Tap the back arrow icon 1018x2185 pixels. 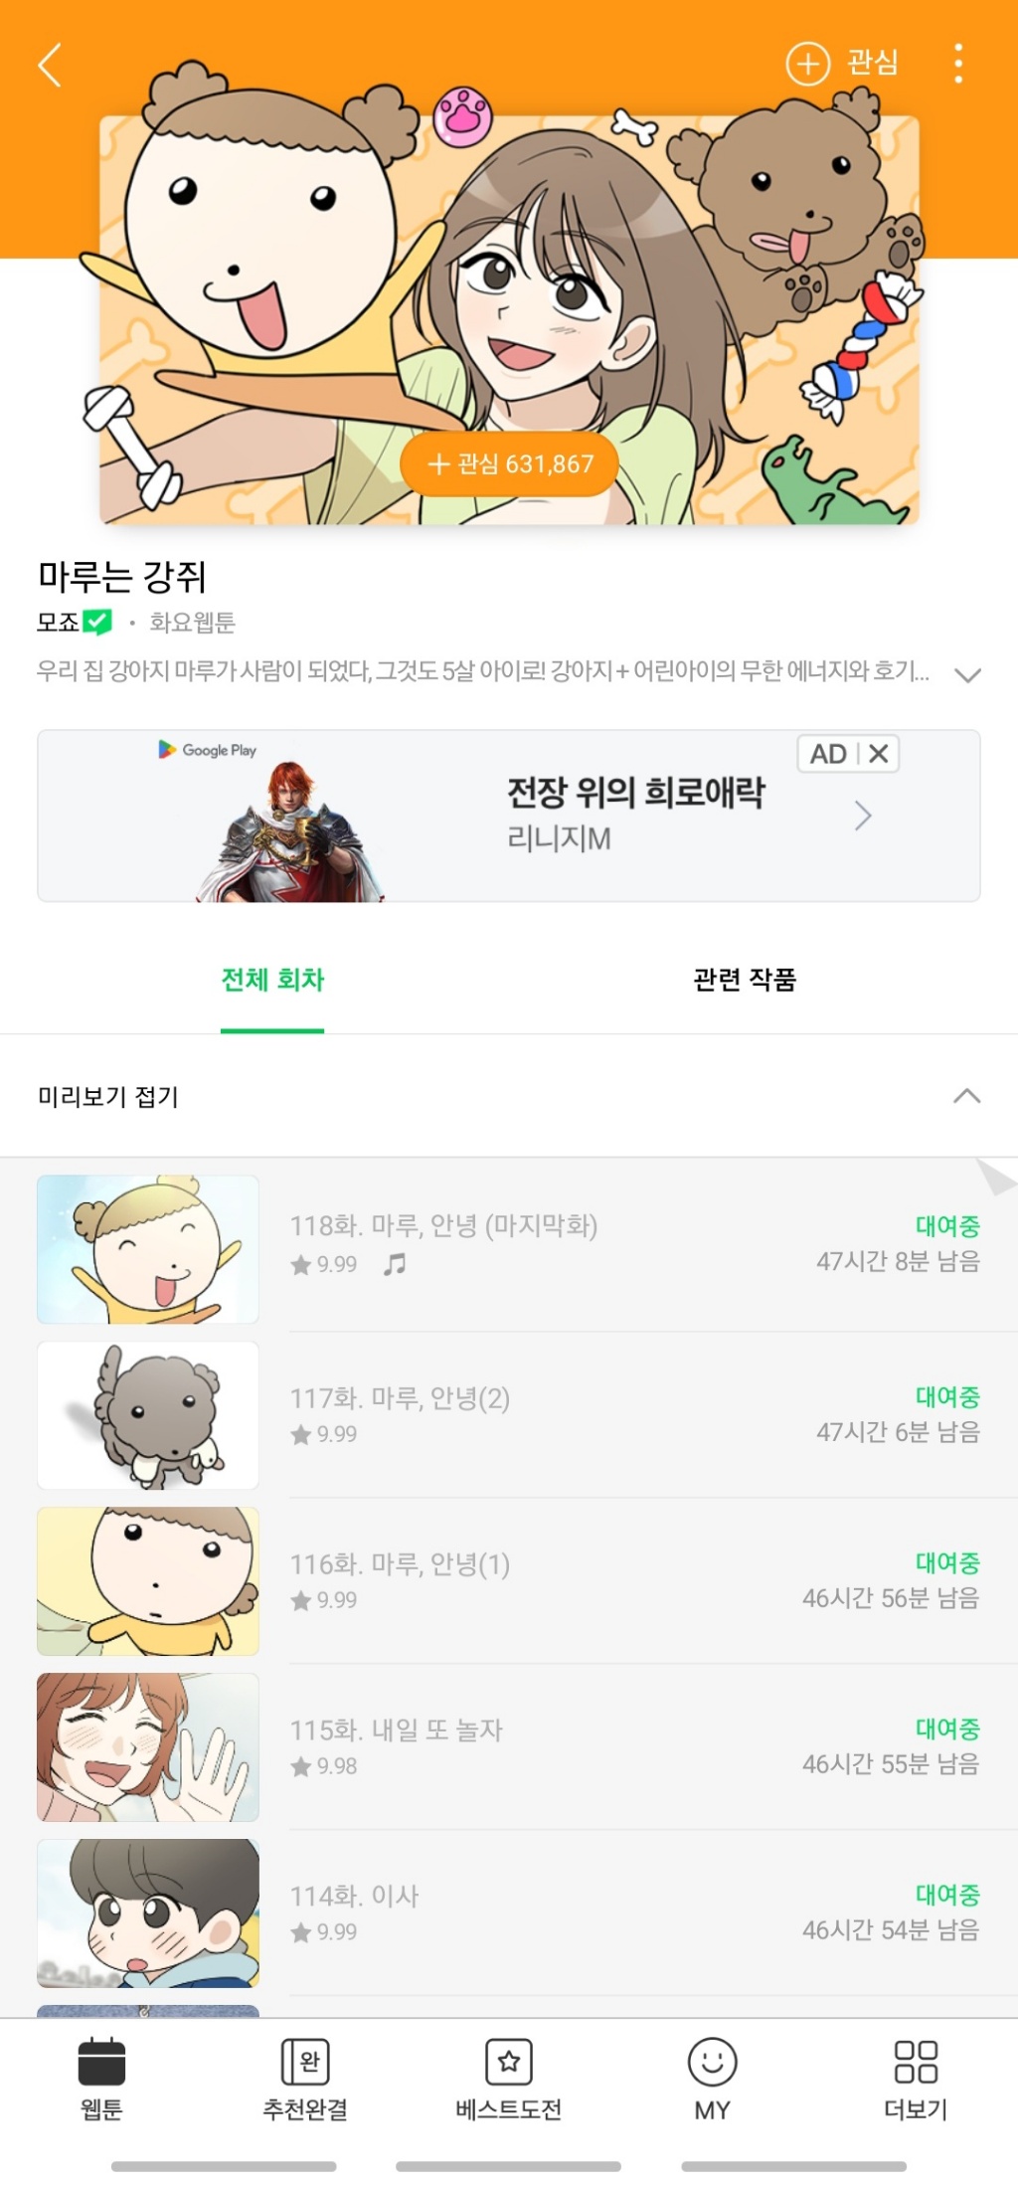51,65
